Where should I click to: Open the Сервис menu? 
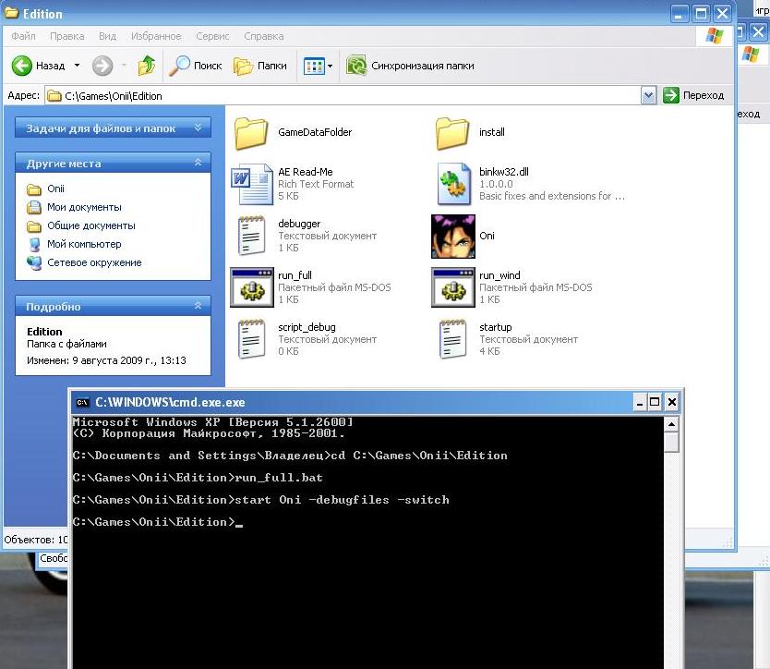[212, 36]
